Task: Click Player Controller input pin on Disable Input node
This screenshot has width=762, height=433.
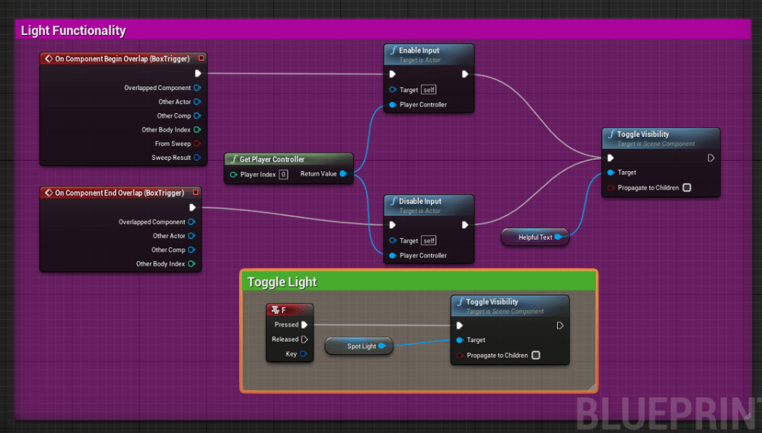Action: (392, 255)
